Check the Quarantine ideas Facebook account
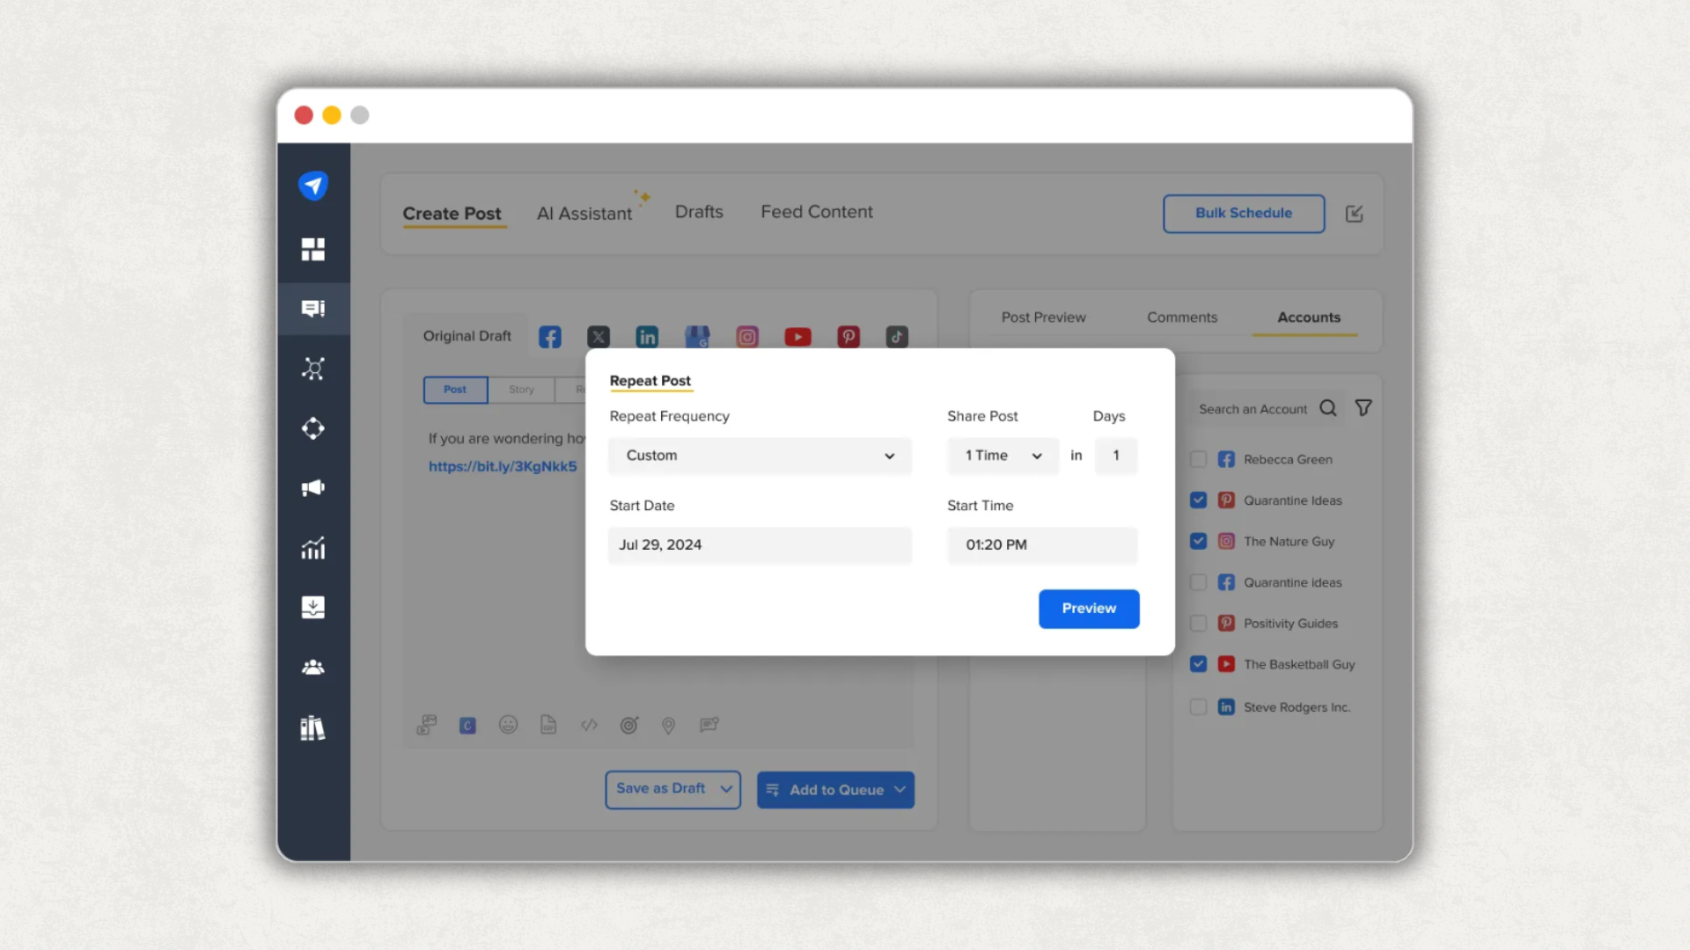 1198,582
